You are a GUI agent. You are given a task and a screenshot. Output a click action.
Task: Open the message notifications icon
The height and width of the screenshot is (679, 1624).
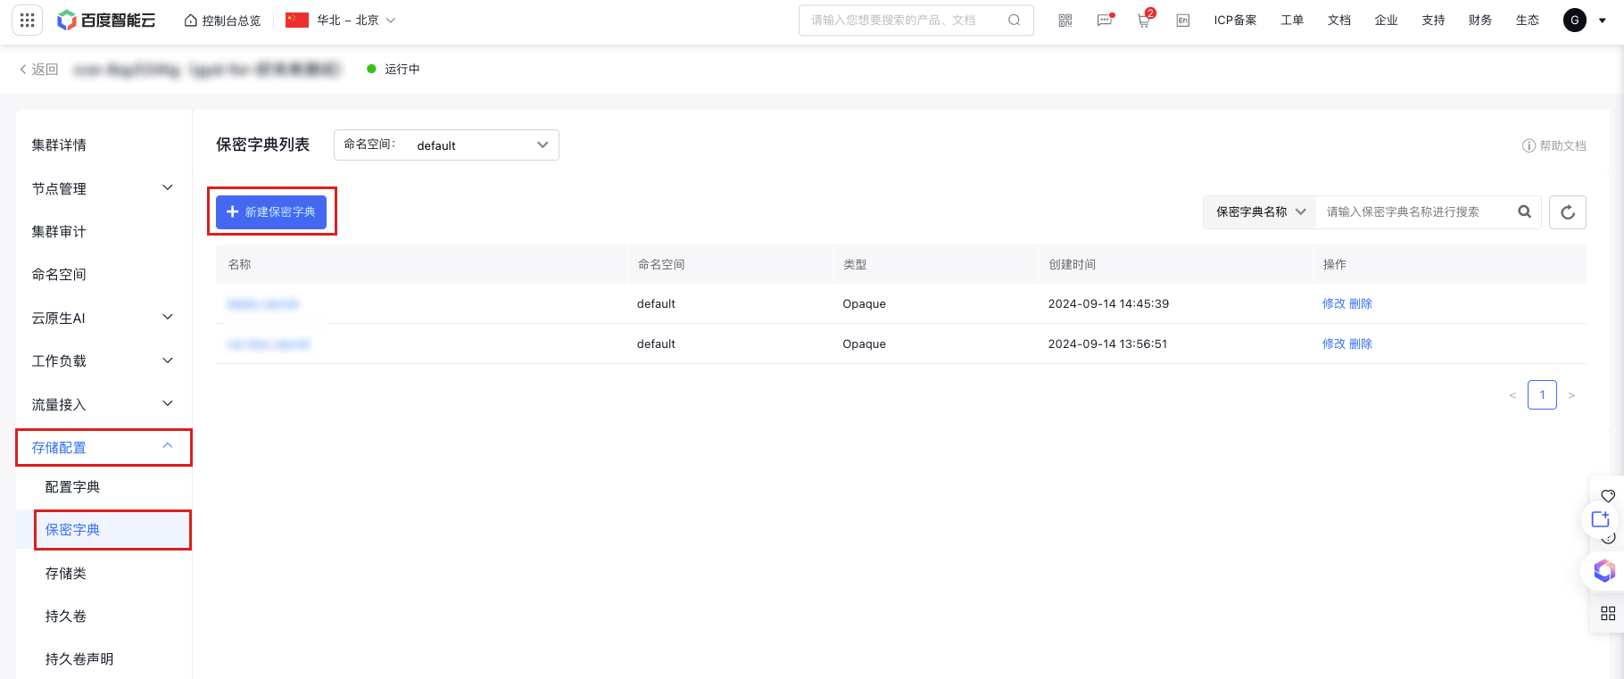[x=1105, y=20]
